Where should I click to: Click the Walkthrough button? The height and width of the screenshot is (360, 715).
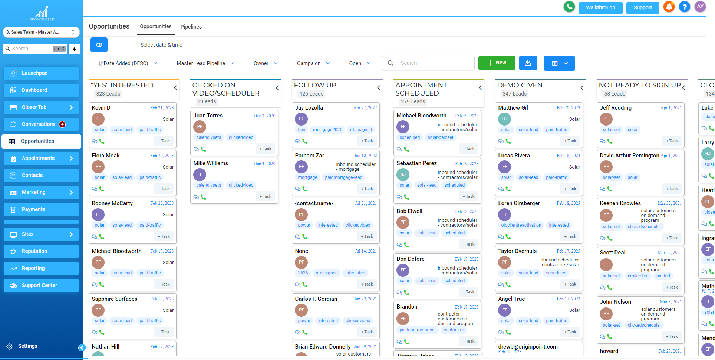click(x=600, y=8)
